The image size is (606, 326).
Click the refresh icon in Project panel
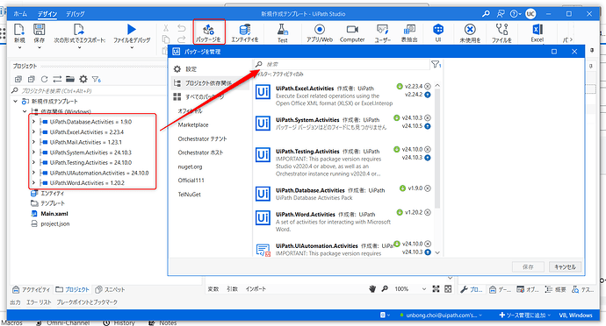click(x=45, y=79)
